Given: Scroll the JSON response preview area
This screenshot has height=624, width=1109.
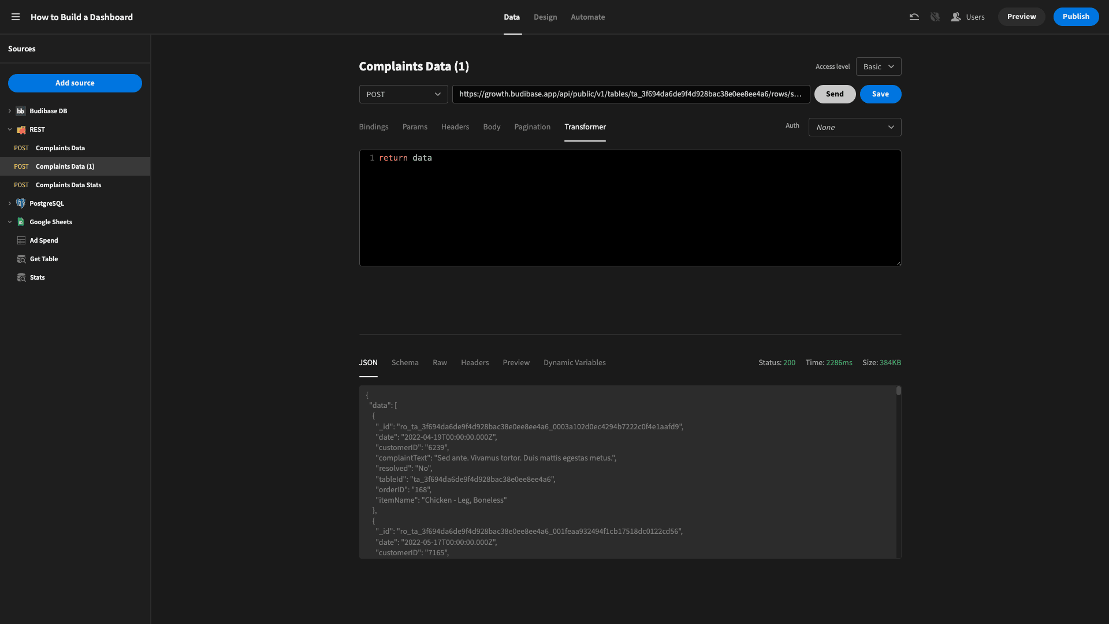Looking at the screenshot, I should tap(898, 391).
